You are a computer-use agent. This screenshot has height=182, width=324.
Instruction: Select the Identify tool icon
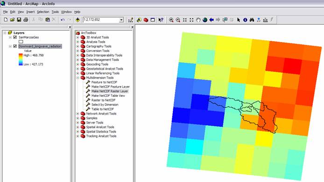coord(245,20)
